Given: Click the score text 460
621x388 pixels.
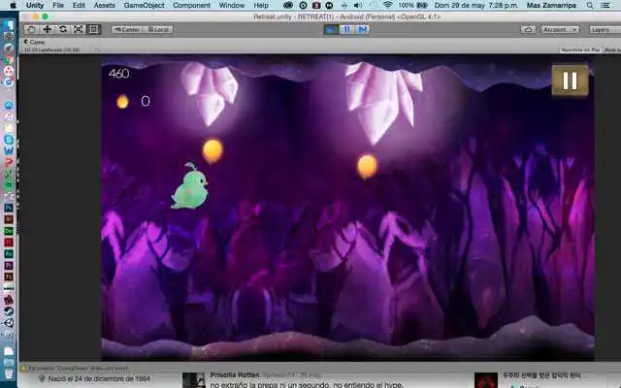Looking at the screenshot, I should click(x=118, y=74).
